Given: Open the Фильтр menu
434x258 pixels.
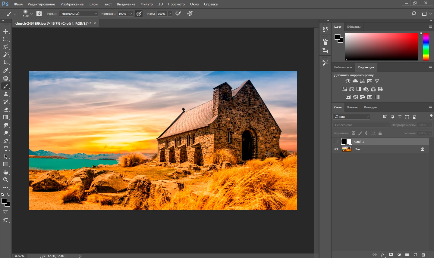Looking at the screenshot, I should (146, 4).
